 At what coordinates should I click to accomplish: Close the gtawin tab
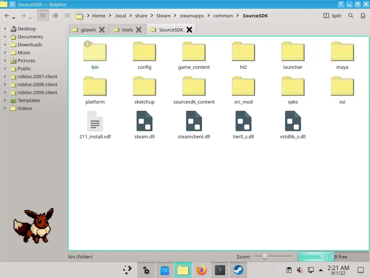tap(102, 30)
